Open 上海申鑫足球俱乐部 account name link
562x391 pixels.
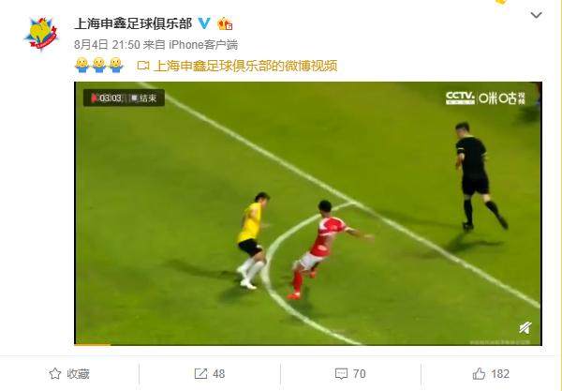[133, 23]
